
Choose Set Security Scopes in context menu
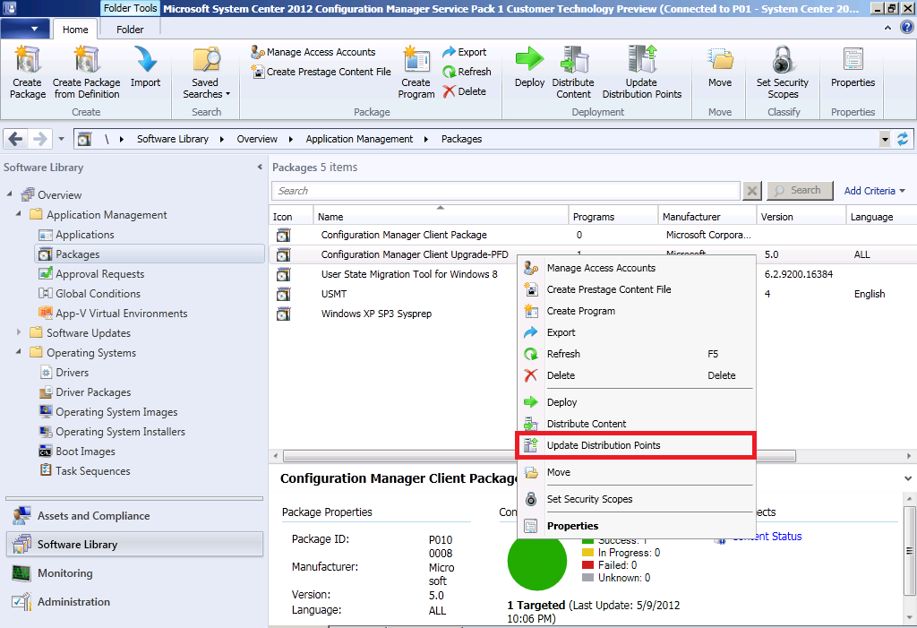point(636,499)
